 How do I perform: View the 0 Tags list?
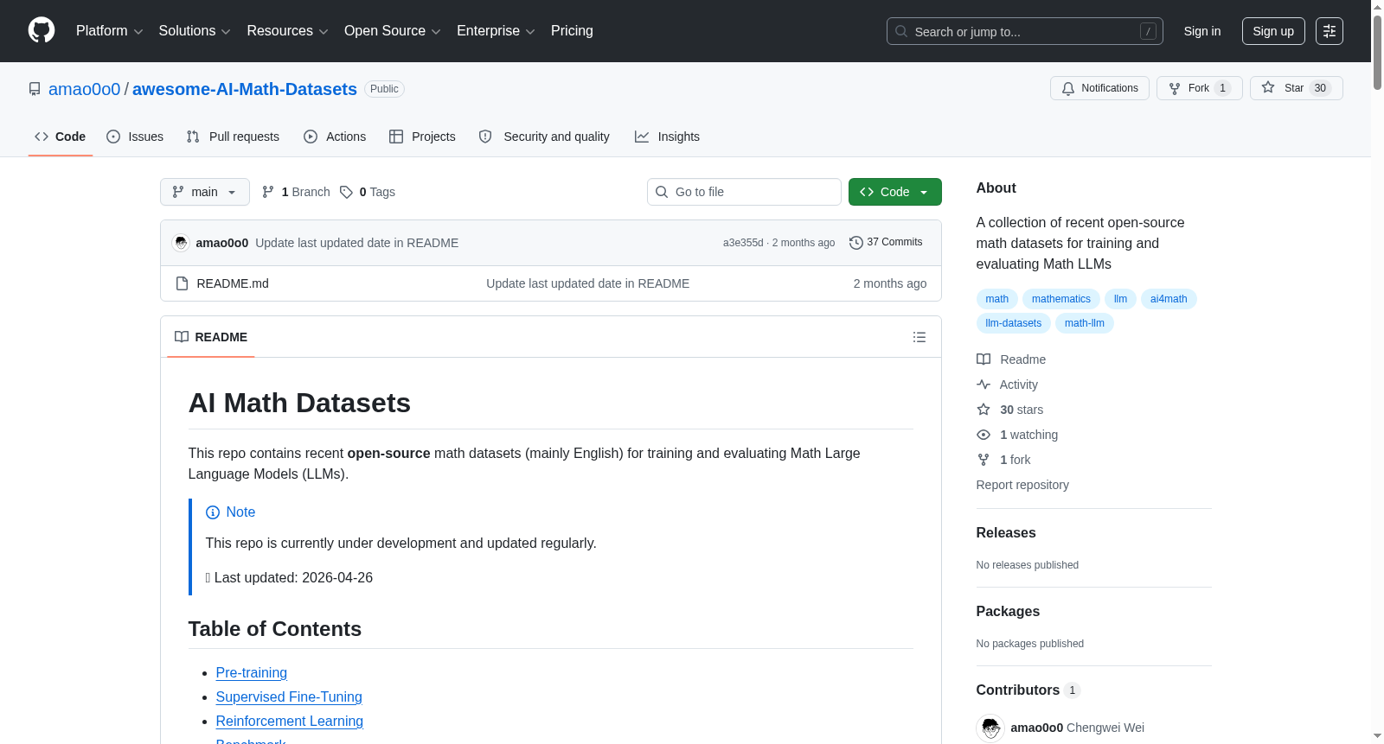point(368,192)
